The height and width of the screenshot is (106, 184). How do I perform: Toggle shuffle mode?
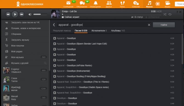click(x=165, y=14)
